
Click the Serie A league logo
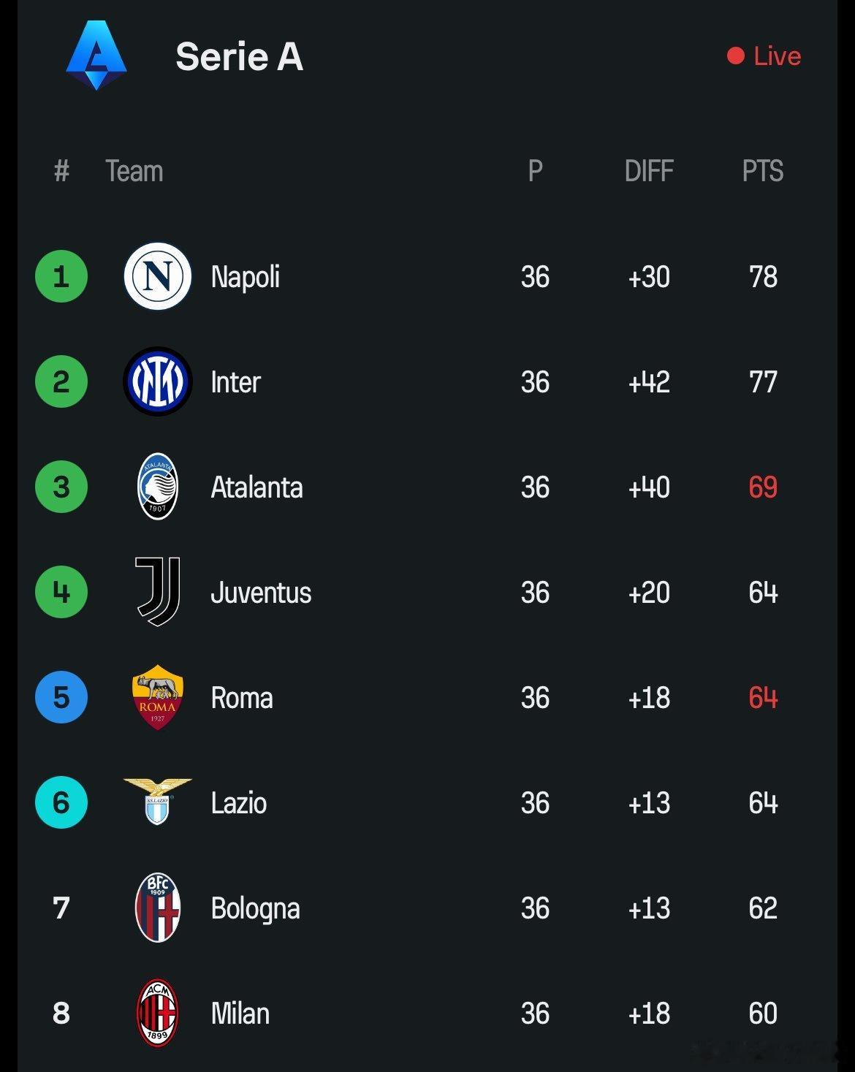click(x=96, y=56)
